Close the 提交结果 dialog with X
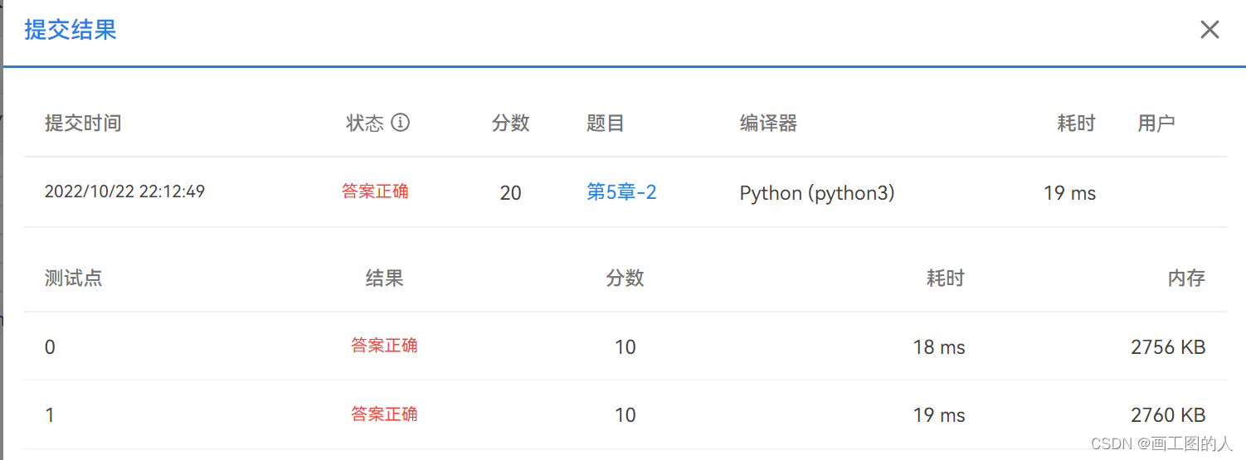Image resolution: width=1246 pixels, height=460 pixels. (1209, 30)
